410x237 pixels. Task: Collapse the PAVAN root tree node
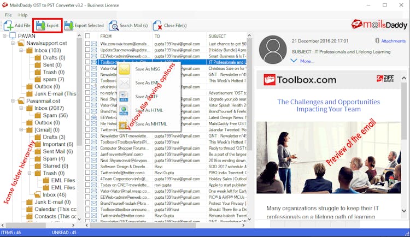[4, 36]
